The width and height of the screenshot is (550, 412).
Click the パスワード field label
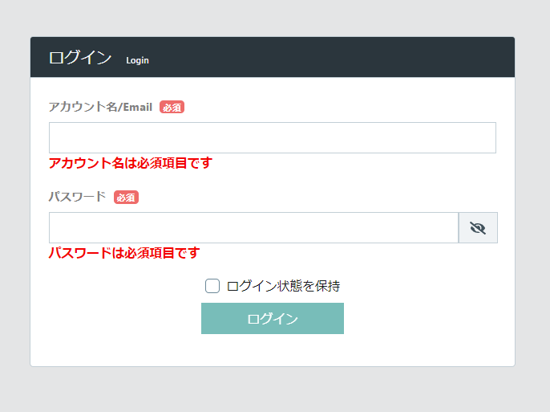coord(77,197)
